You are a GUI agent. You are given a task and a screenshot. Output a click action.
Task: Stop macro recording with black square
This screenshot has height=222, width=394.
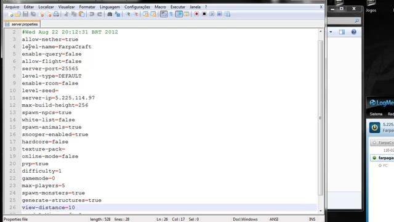204,14
